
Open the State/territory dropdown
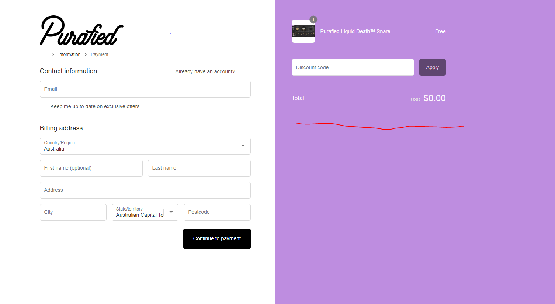coord(145,212)
